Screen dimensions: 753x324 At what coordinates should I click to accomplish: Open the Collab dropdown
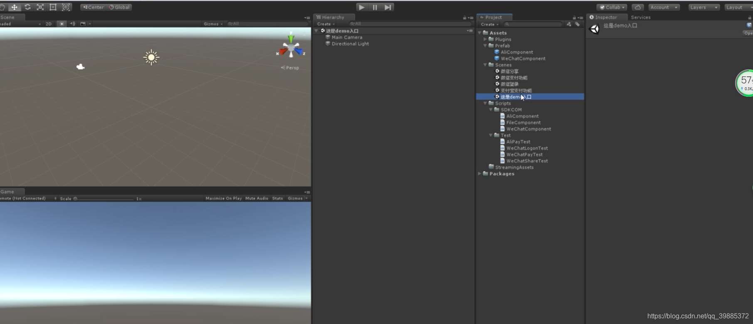(612, 7)
